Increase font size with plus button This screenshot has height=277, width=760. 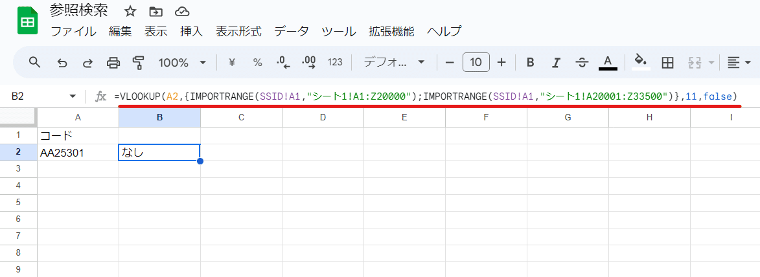pyautogui.click(x=501, y=62)
